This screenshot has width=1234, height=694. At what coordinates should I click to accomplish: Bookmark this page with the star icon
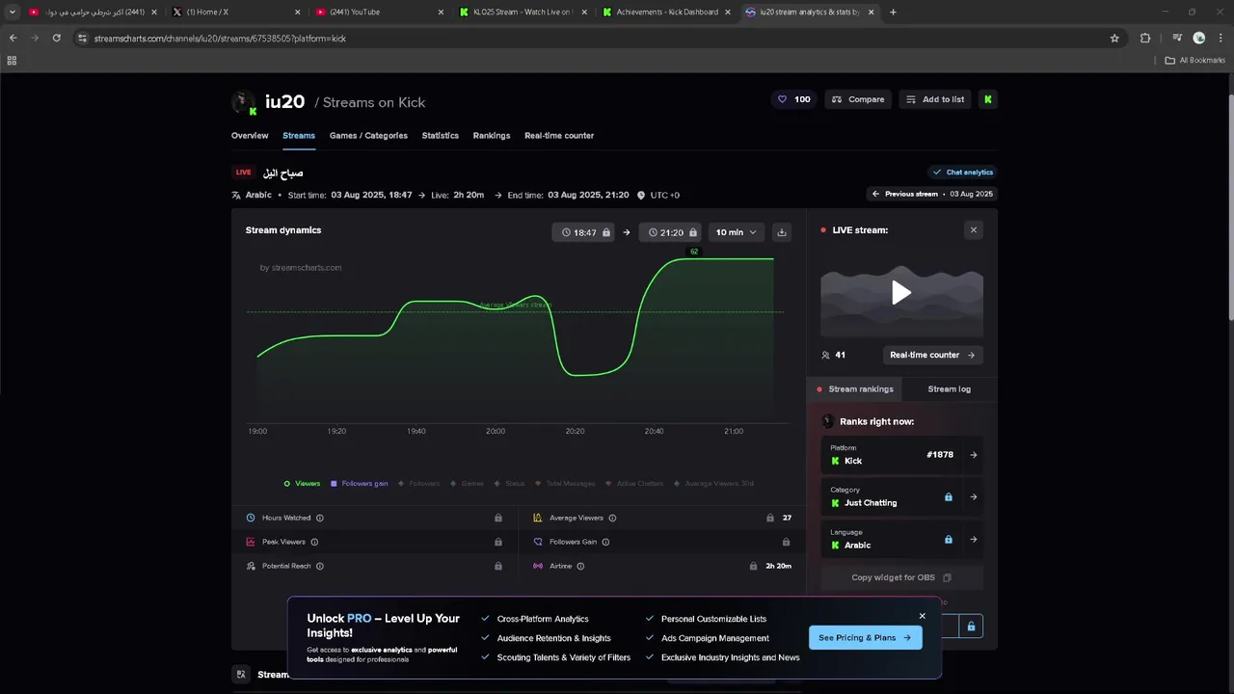point(1115,39)
